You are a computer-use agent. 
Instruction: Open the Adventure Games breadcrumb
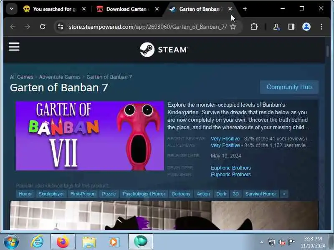coord(60,77)
